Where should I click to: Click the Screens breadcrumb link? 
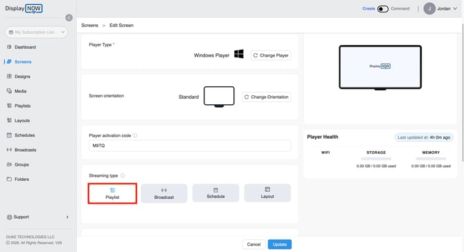pos(89,26)
